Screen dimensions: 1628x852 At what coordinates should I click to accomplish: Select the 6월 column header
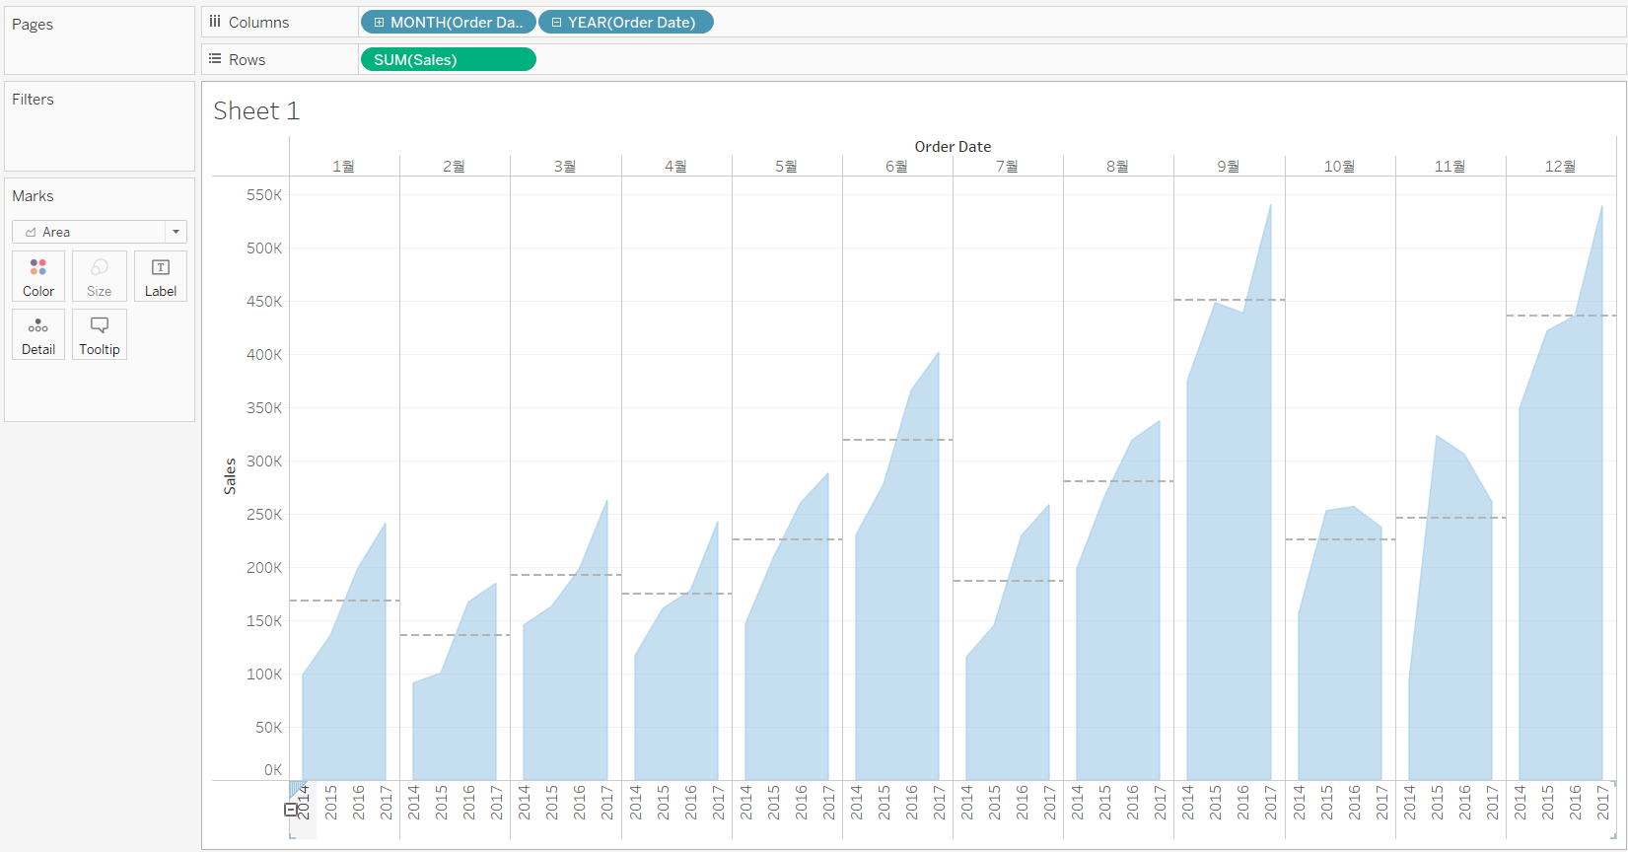coord(897,166)
